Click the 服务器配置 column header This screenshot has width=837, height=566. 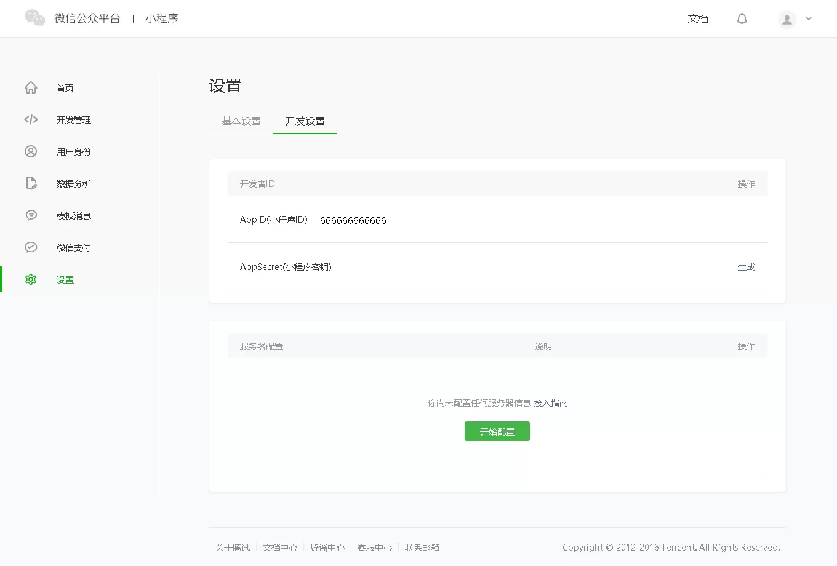click(x=262, y=346)
